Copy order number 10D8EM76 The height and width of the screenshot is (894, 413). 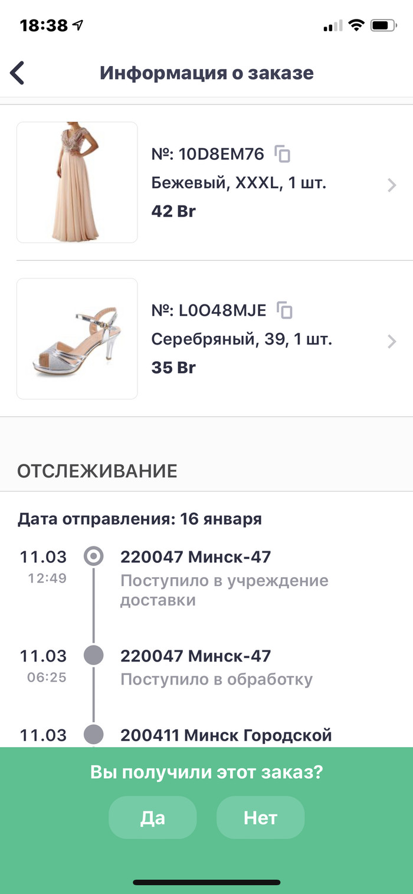(x=283, y=155)
